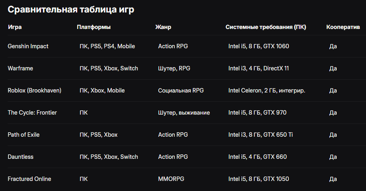Click the 'Сравнительная таблица игр' heading
Screen dimensions: 366x191
click(71, 10)
